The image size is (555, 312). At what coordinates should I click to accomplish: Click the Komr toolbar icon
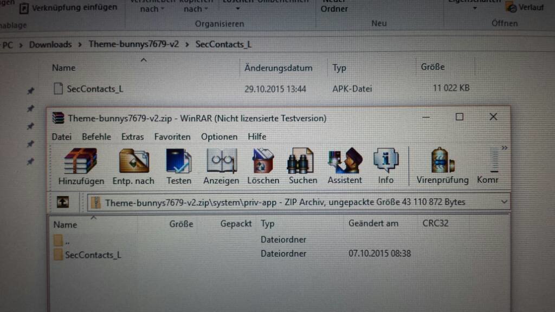coord(488,166)
